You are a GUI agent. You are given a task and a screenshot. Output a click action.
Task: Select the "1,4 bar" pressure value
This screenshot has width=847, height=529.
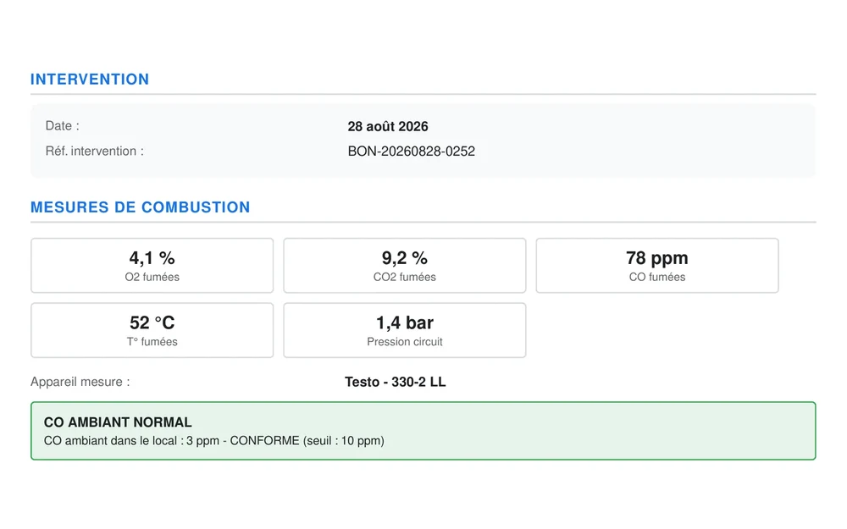pos(405,322)
